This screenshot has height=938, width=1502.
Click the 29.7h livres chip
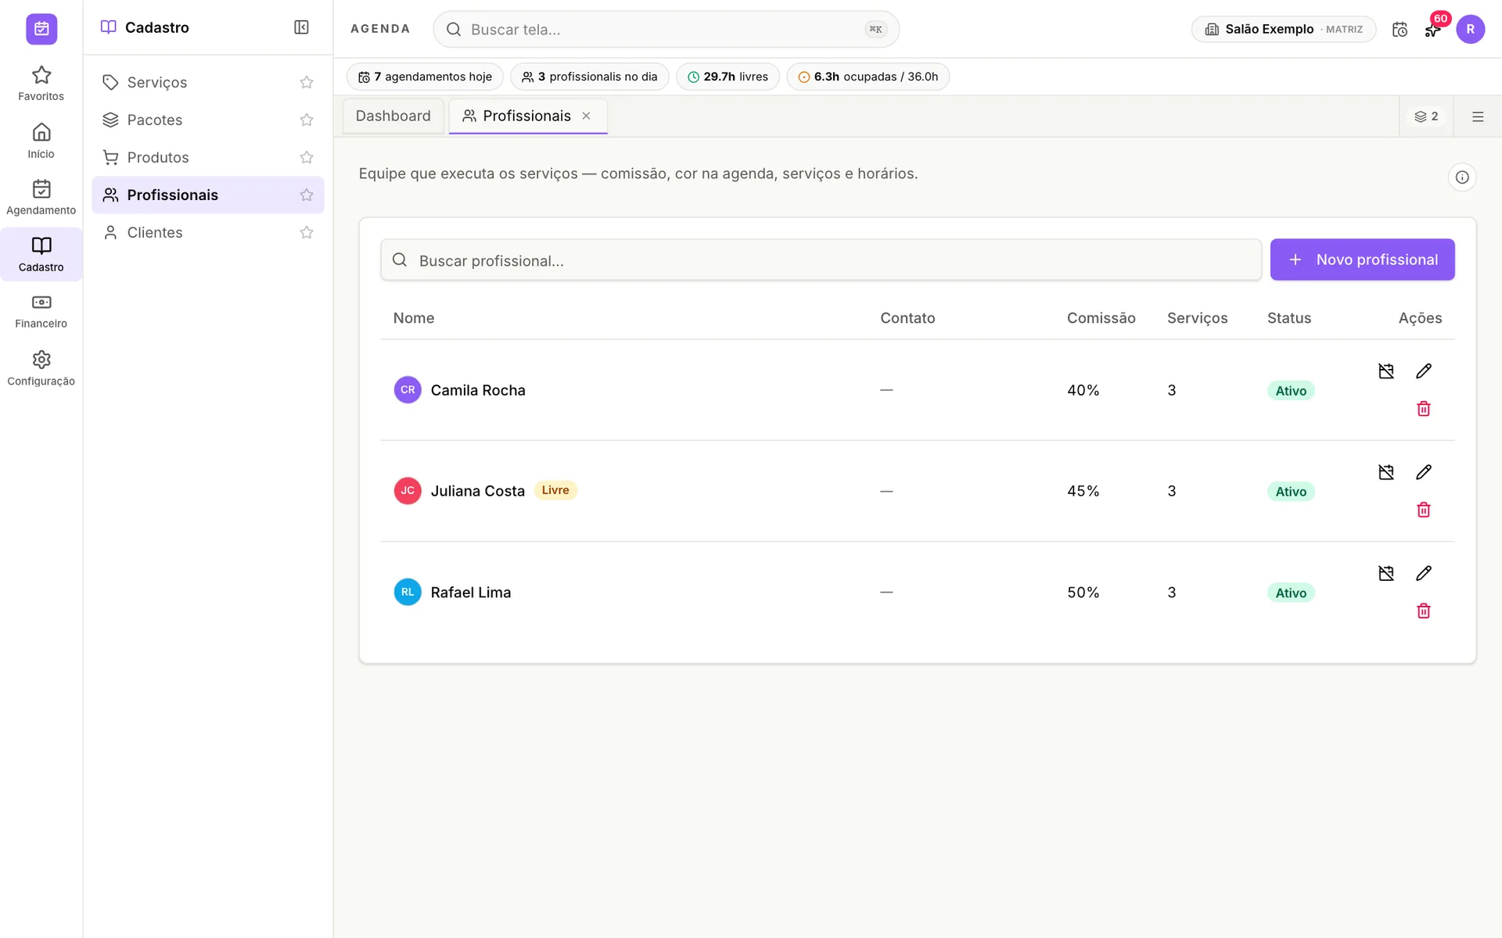[728, 77]
